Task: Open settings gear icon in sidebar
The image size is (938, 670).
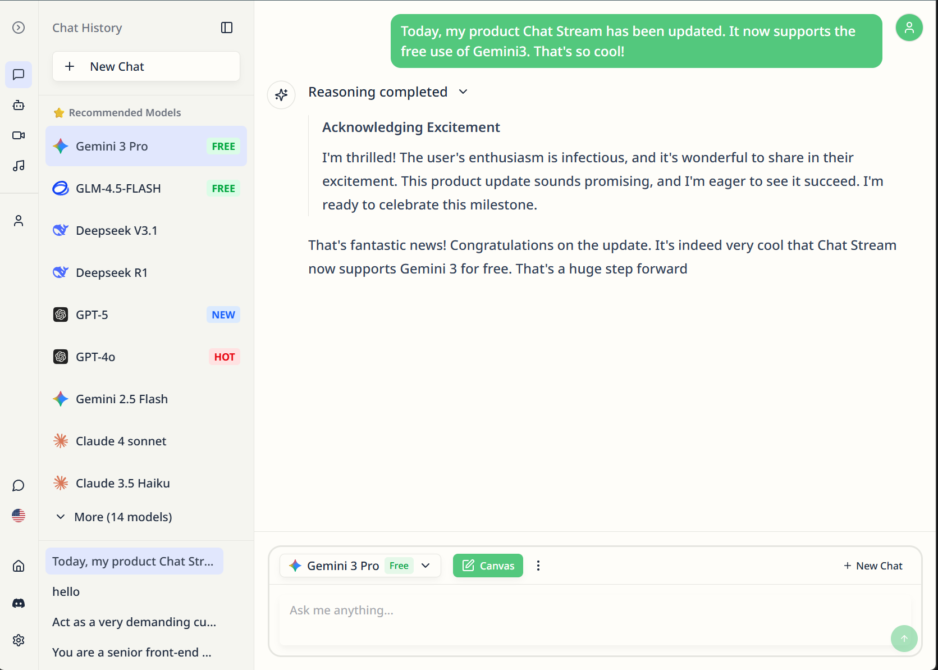Action: tap(19, 640)
